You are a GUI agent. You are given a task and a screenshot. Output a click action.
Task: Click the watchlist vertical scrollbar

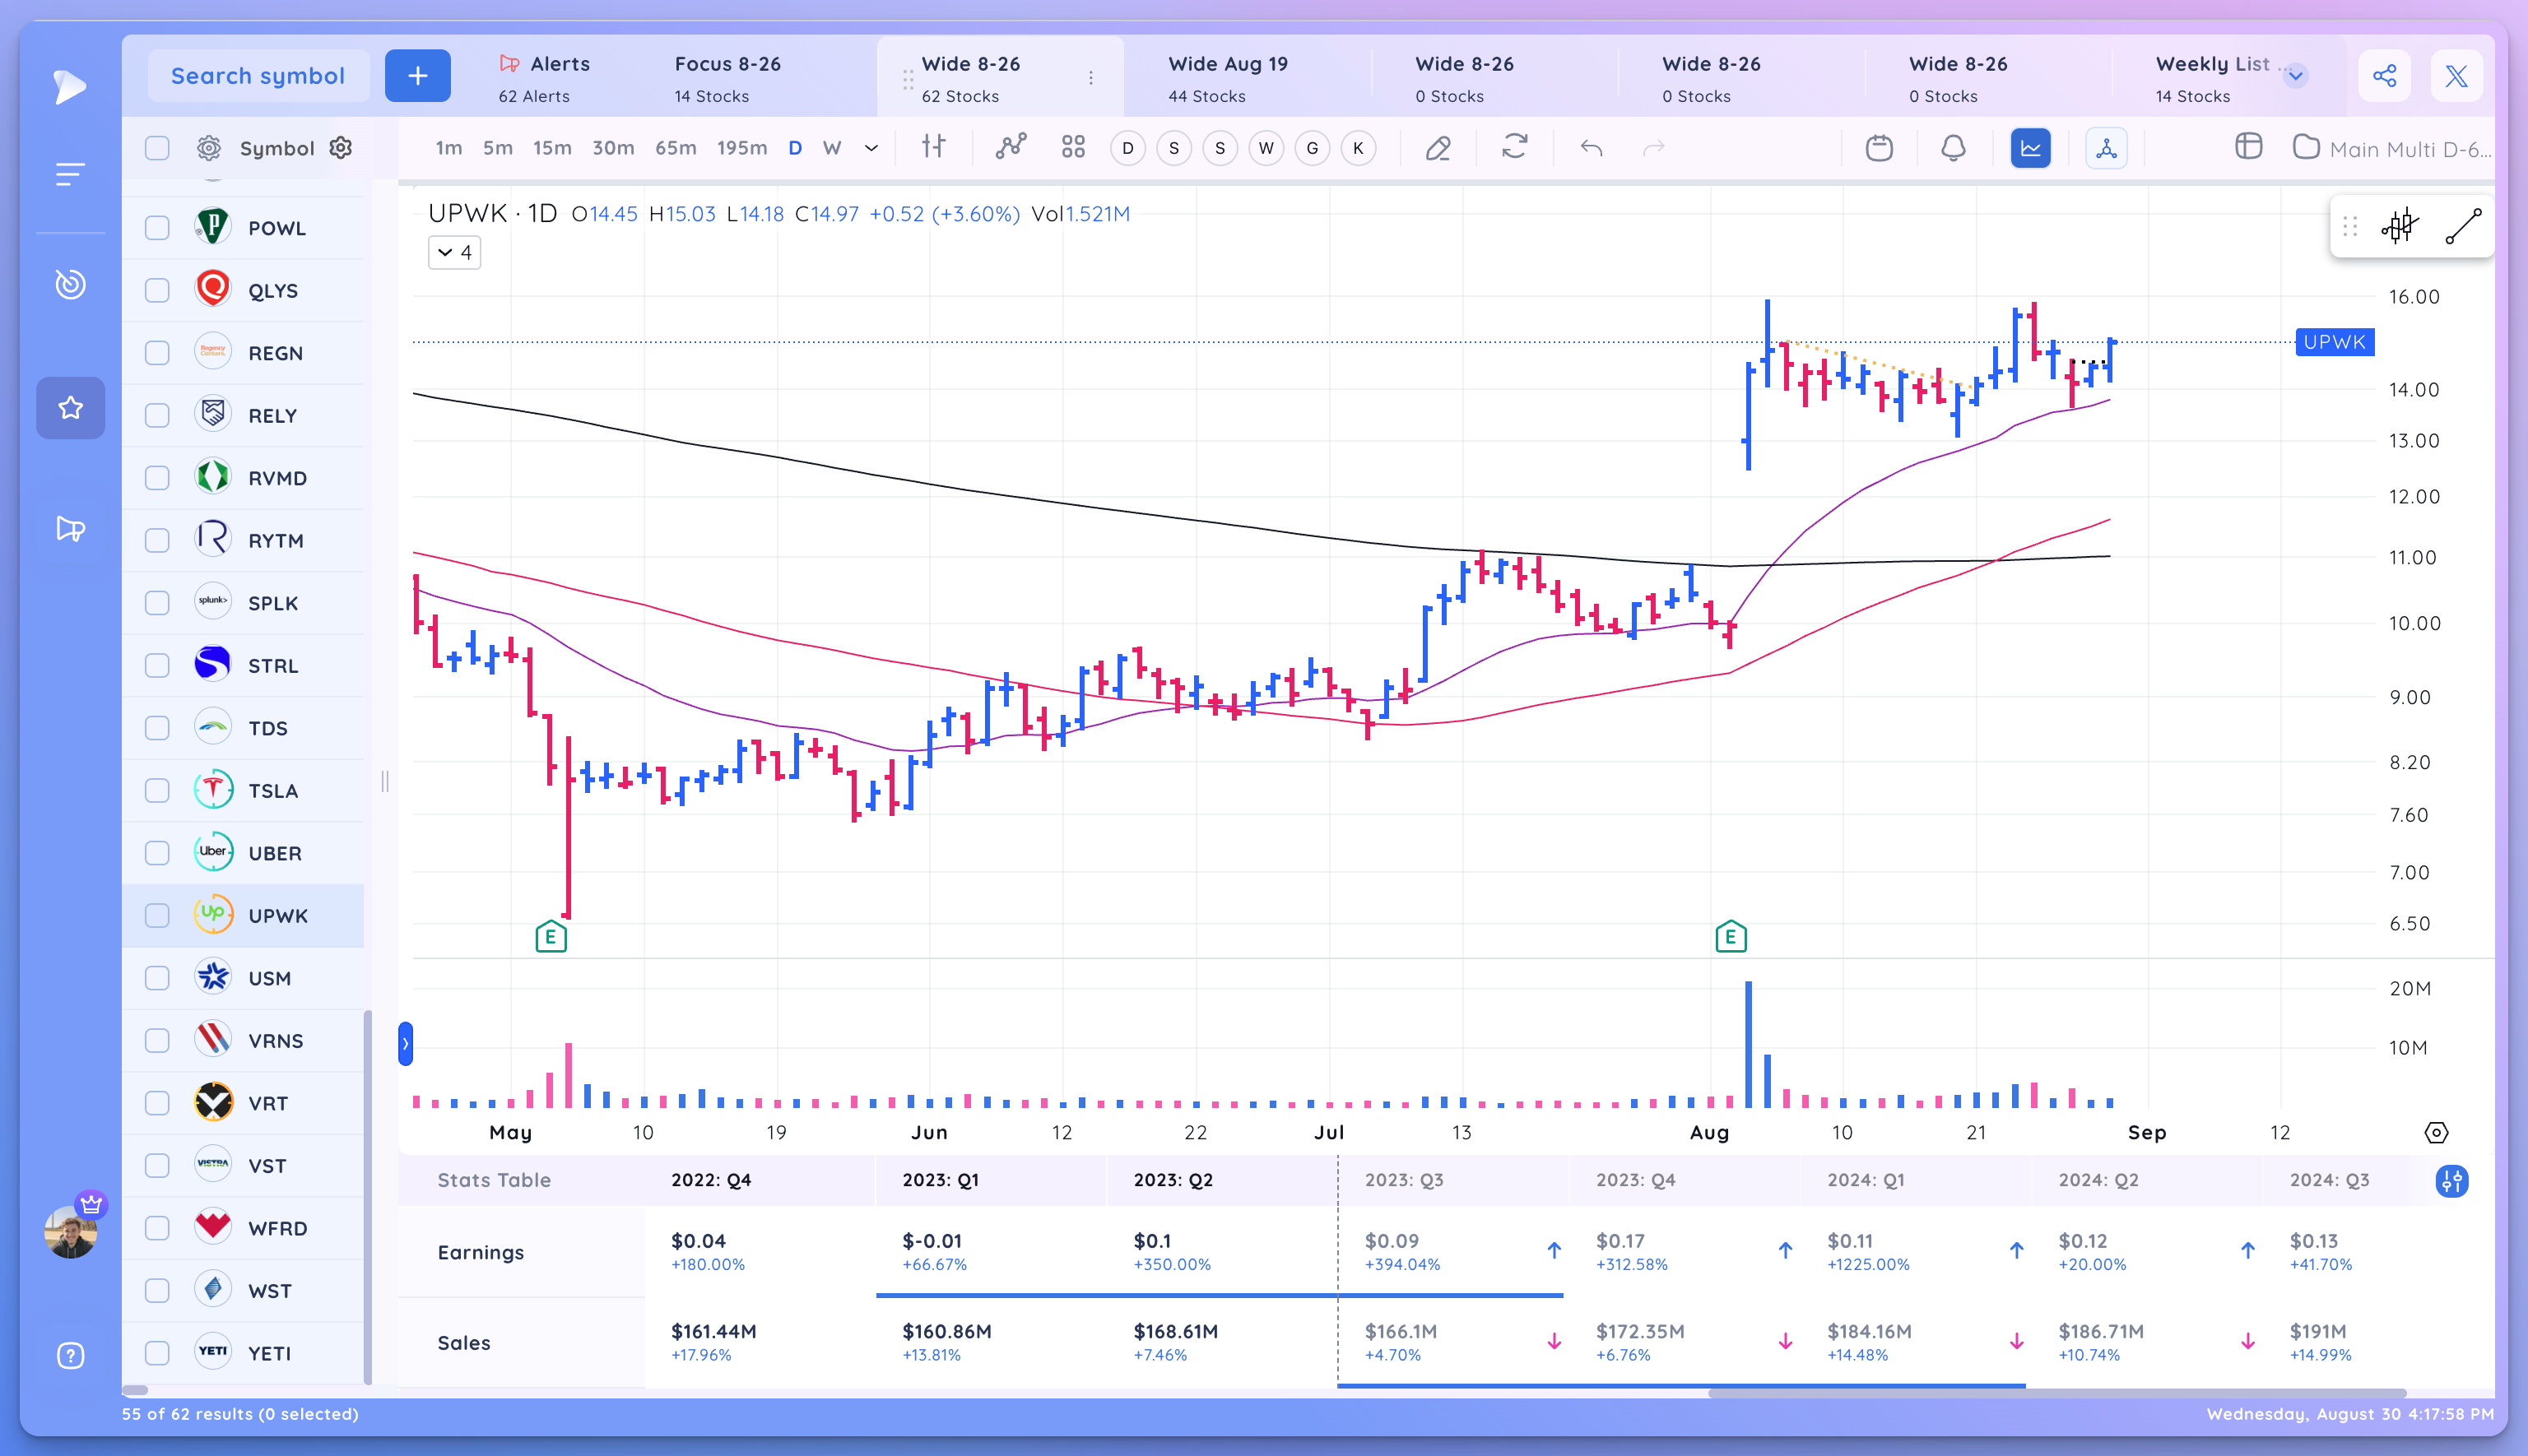(368, 1196)
